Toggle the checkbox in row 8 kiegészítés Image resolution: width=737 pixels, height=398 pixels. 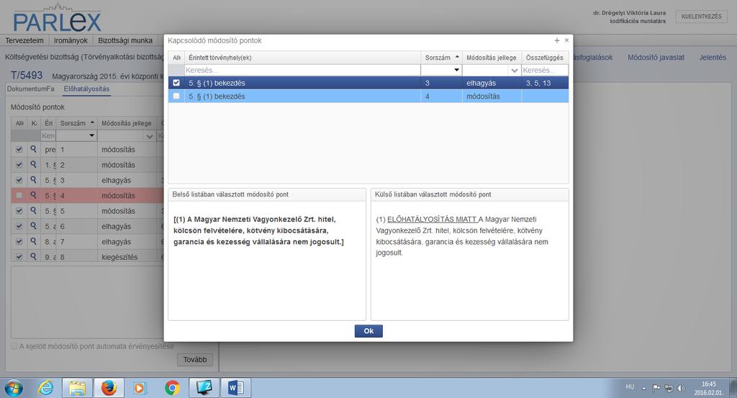tap(19, 257)
